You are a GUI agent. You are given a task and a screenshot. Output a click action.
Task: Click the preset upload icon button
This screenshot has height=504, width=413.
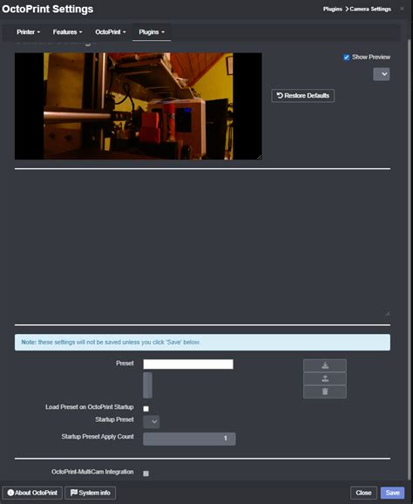325,378
